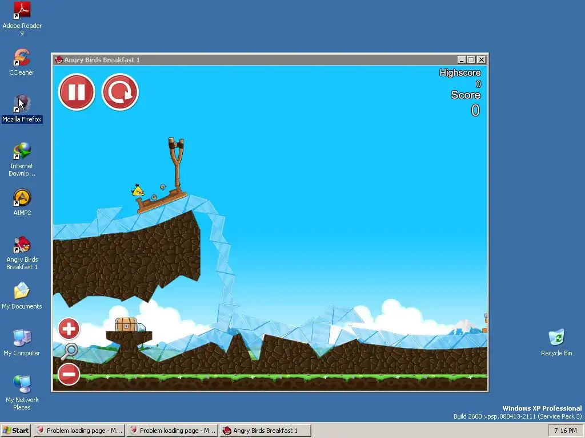
Task: Click the Score label
Action: coord(466,95)
